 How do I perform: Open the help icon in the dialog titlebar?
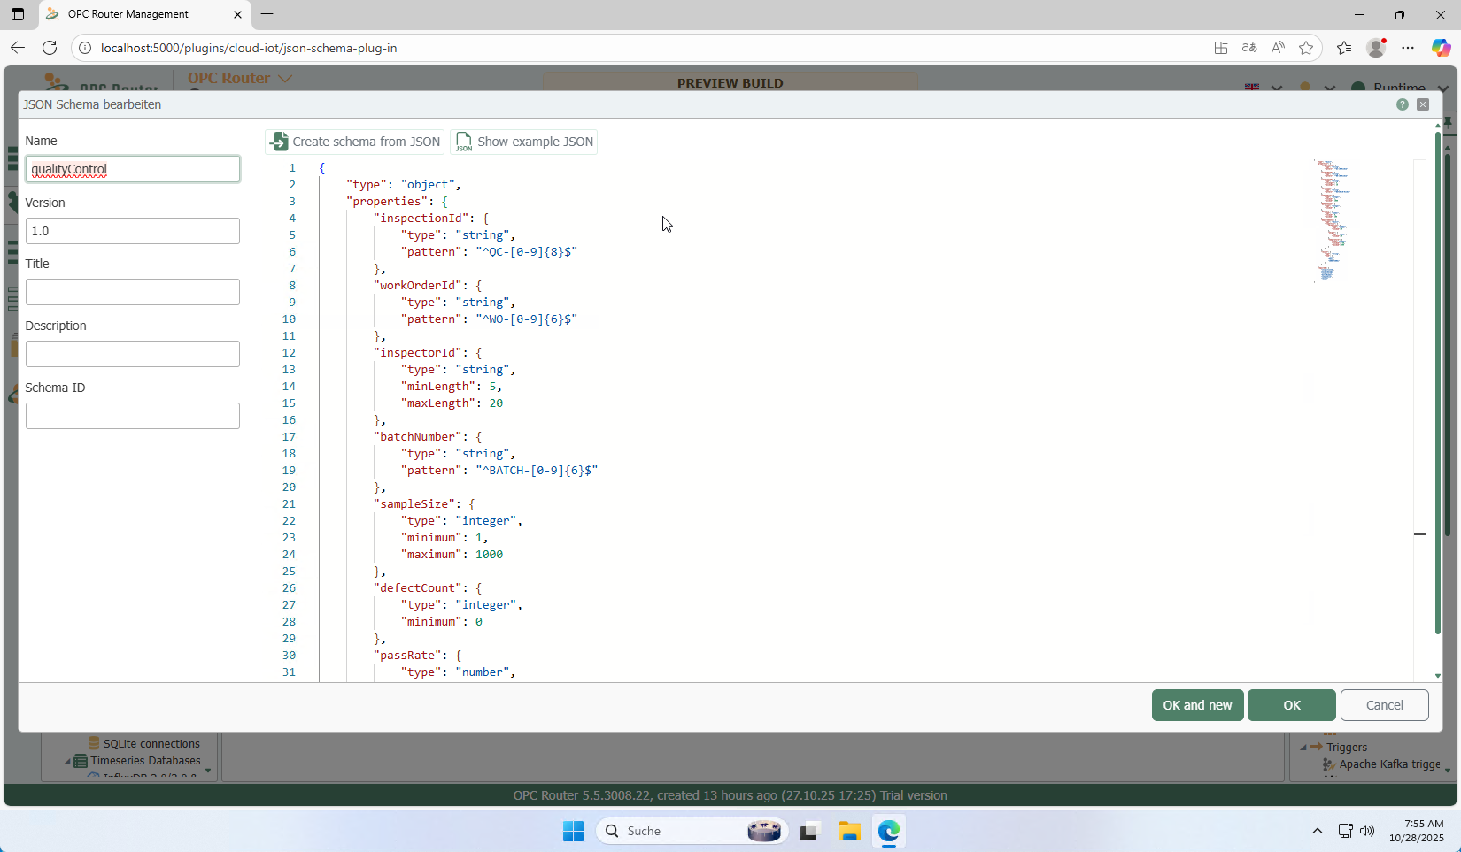pyautogui.click(x=1403, y=104)
